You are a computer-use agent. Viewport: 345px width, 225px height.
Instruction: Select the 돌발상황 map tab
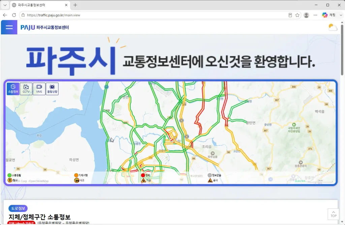tap(52, 89)
